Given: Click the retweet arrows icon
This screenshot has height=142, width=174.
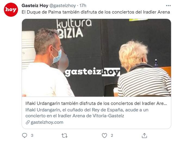Looking at the screenshot, I should (x=64, y=136).
